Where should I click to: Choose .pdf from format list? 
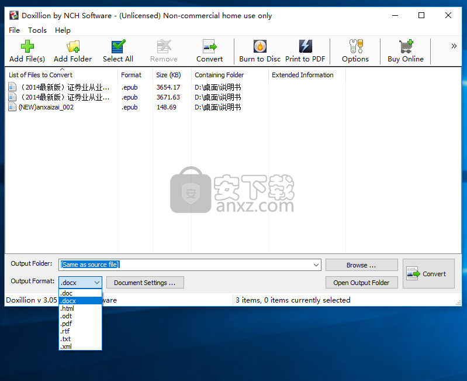pos(81,324)
